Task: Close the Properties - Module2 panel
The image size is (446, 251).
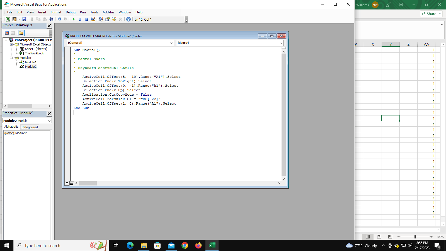Action: tap(49, 114)
